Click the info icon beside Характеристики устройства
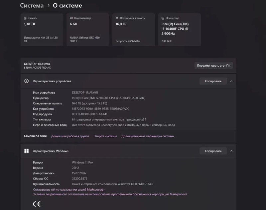 point(27,81)
